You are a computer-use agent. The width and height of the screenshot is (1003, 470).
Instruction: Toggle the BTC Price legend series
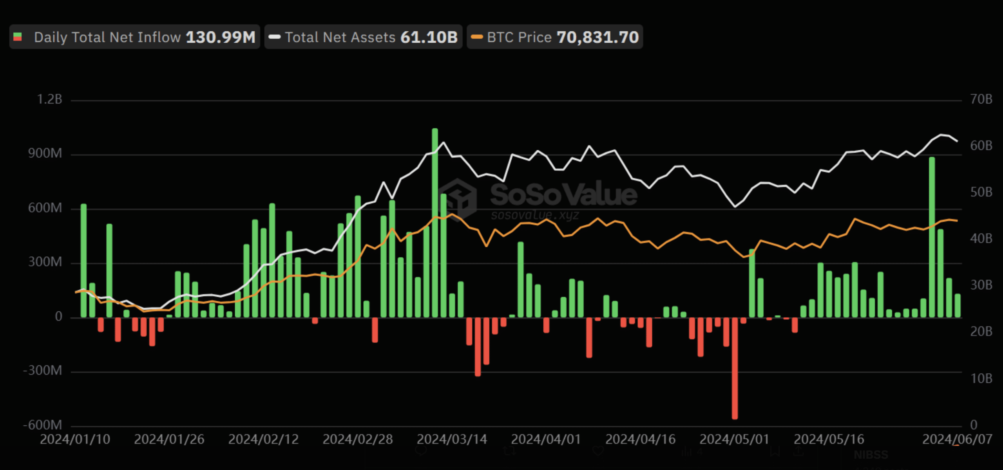[x=555, y=37]
